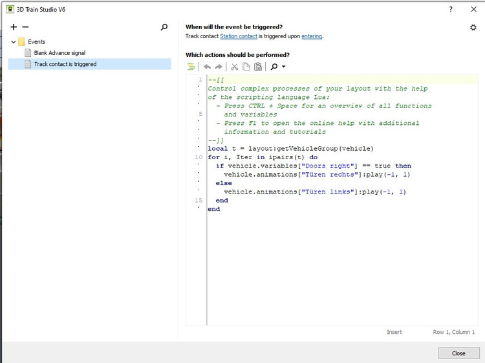The height and width of the screenshot is (363, 485).
Task: Open the settings gear icon
Action: click(473, 27)
